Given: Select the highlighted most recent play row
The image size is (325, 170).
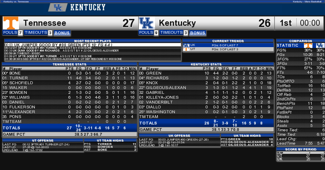Looking at the screenshot, I should click(92, 45).
